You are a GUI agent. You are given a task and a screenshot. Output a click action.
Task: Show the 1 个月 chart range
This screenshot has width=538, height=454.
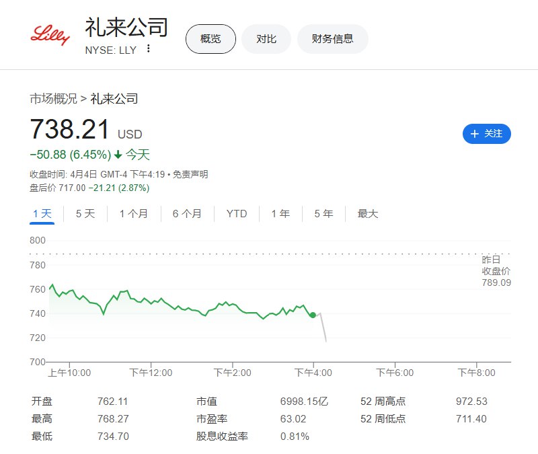[x=134, y=214]
